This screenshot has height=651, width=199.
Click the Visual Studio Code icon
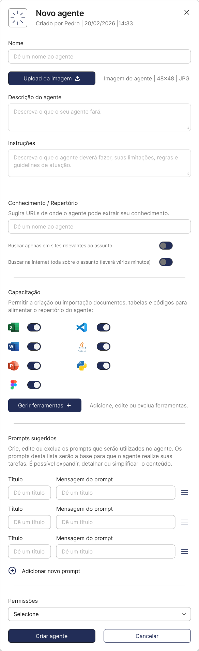[x=82, y=327]
